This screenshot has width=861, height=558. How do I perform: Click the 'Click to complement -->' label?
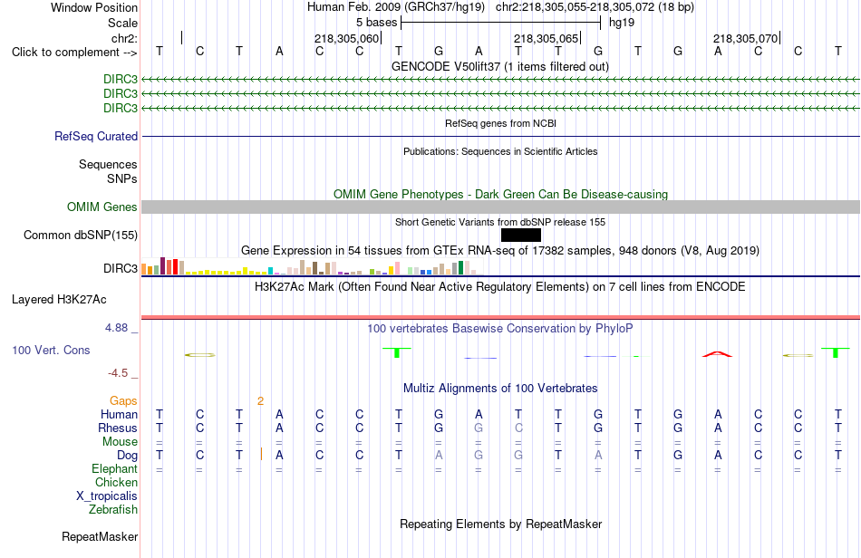74,53
